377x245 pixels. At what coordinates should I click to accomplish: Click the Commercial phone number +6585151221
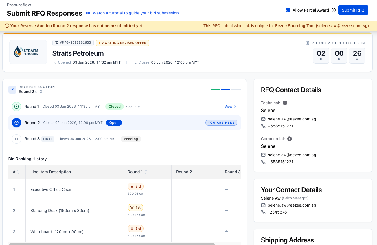pos(280,162)
